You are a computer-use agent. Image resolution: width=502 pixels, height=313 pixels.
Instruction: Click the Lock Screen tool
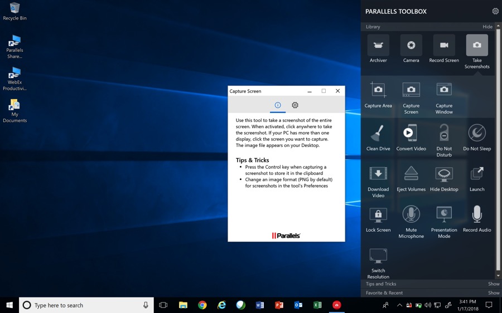click(378, 219)
